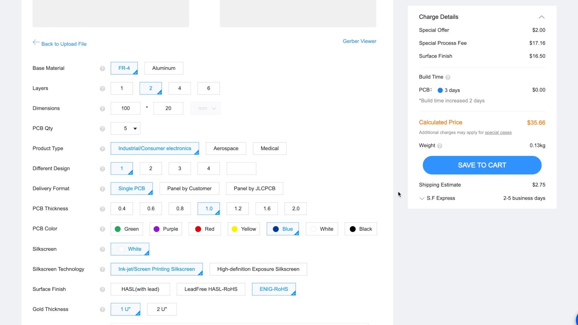Image resolution: width=578 pixels, height=325 pixels.
Task: Open help icon for PCB Thickness
Action: pos(102,209)
